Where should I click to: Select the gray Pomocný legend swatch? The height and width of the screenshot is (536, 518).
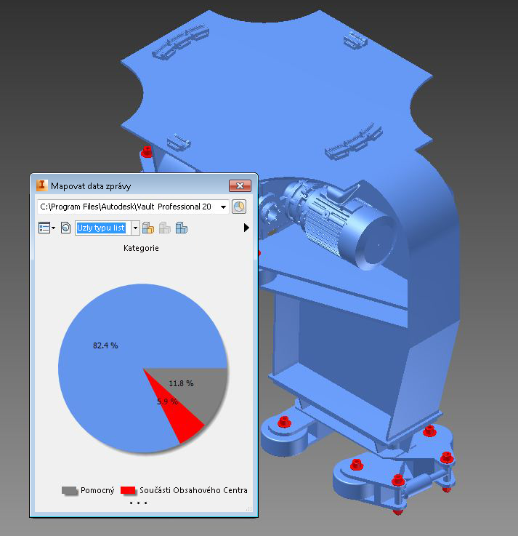[x=70, y=490]
